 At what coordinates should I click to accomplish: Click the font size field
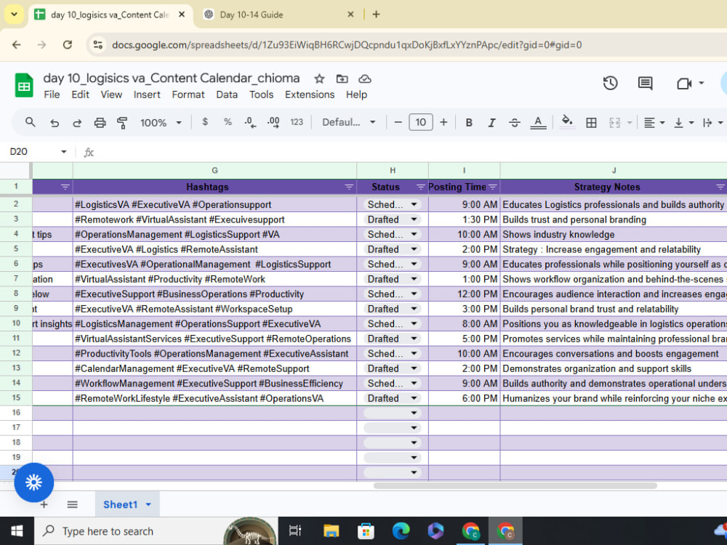[x=420, y=122]
